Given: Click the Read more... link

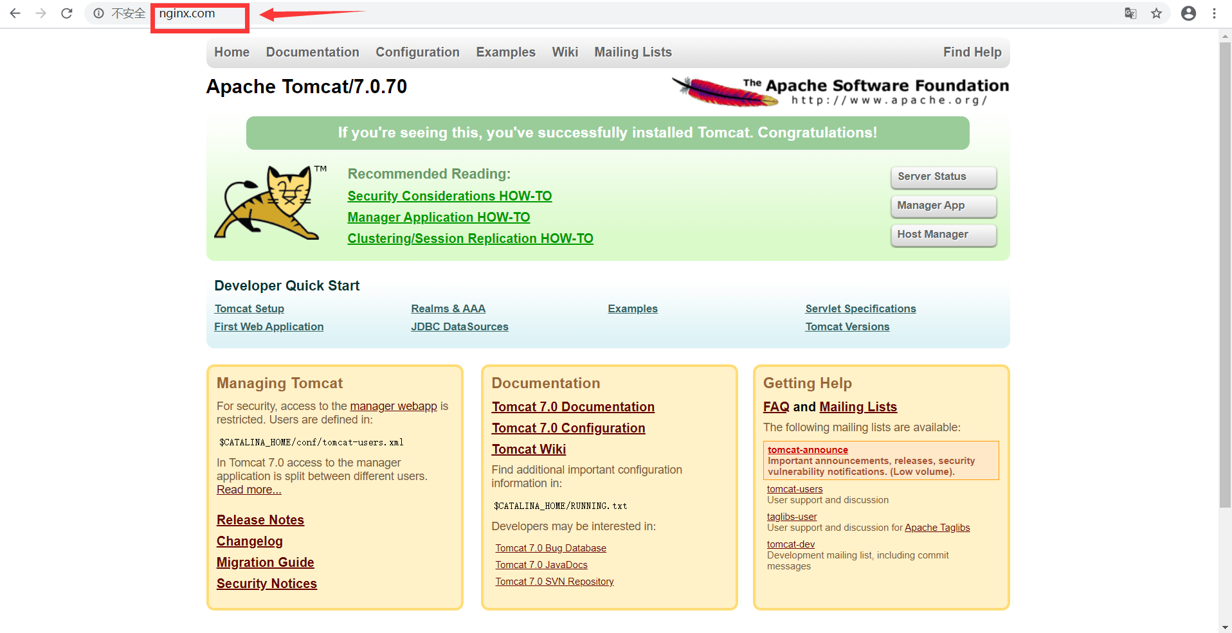Looking at the screenshot, I should point(249,490).
